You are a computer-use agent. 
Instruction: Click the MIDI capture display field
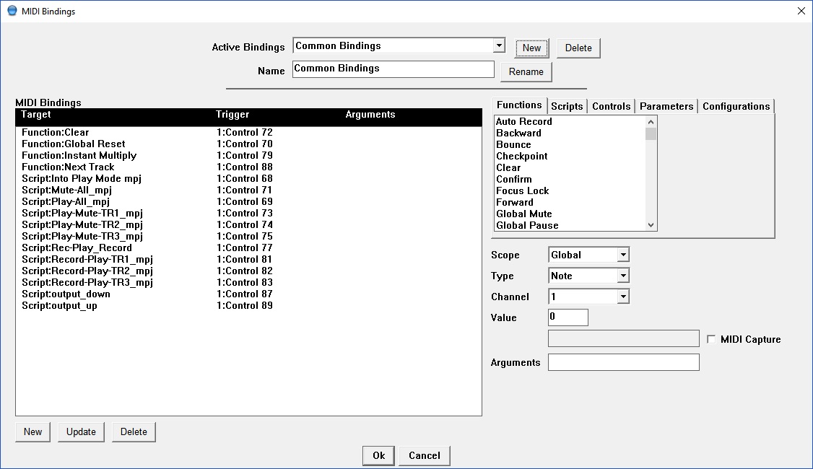[x=623, y=338]
